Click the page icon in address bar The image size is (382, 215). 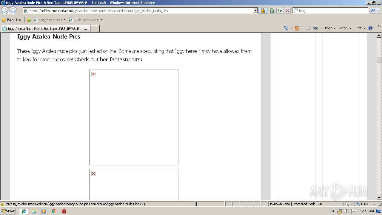point(26,11)
